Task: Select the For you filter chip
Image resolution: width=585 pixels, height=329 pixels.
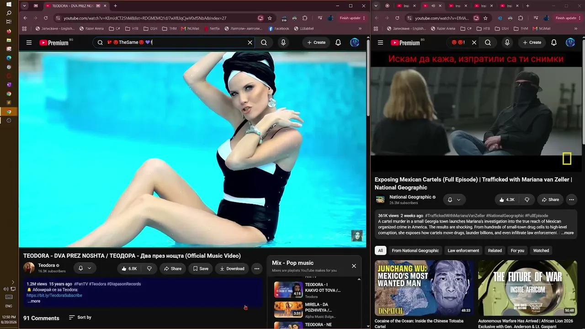Action: pyautogui.click(x=517, y=250)
